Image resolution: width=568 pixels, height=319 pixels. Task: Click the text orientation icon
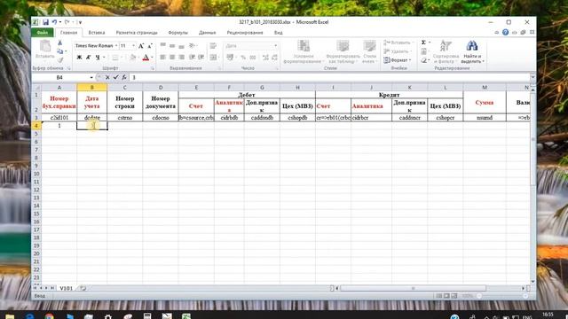pos(193,45)
